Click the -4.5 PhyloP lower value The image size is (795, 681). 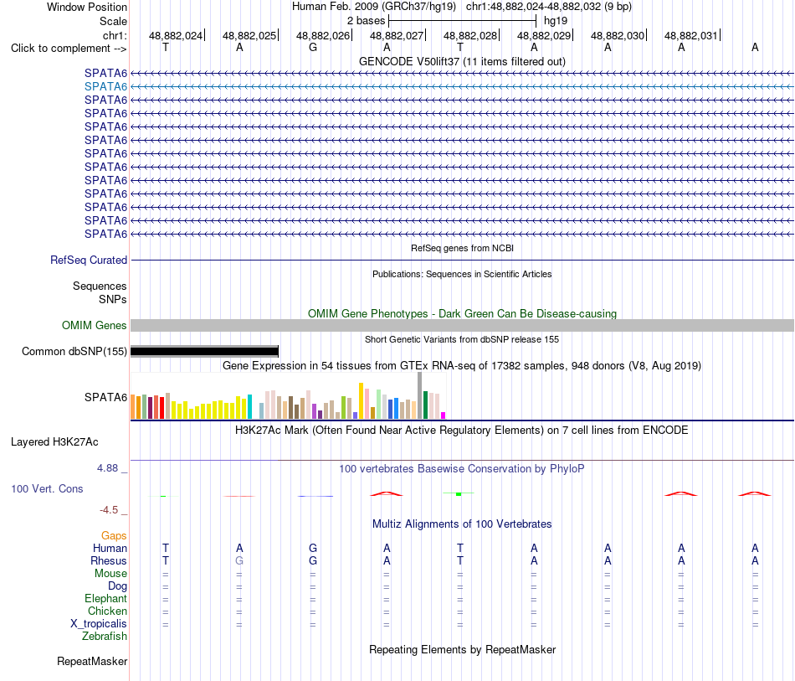pyautogui.click(x=109, y=510)
